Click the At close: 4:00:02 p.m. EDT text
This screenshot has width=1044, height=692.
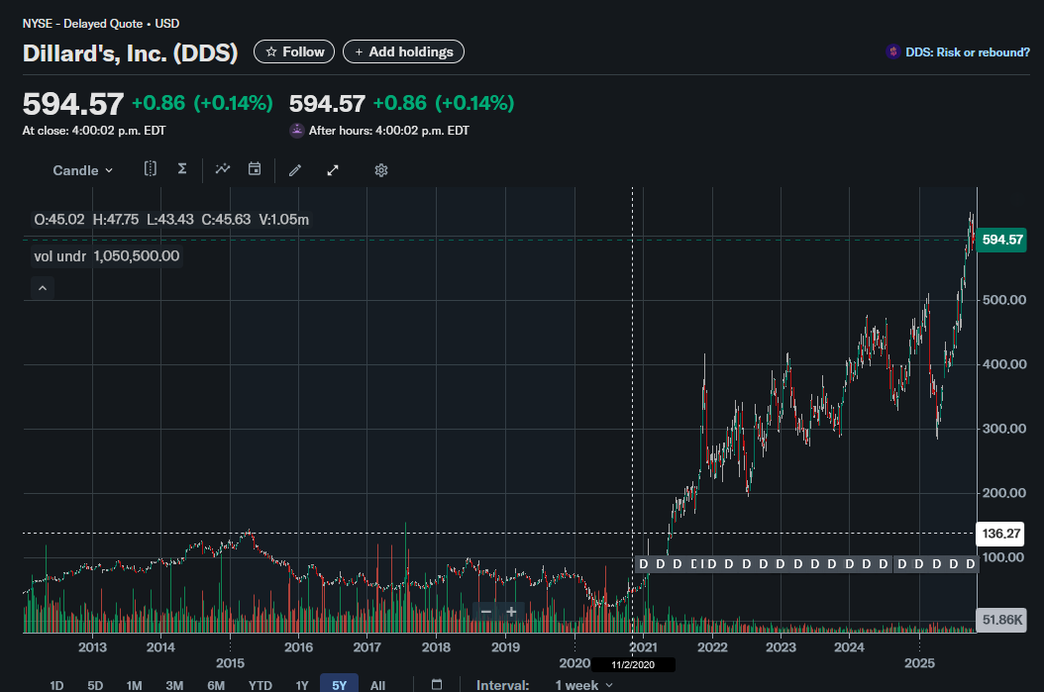coord(94,131)
